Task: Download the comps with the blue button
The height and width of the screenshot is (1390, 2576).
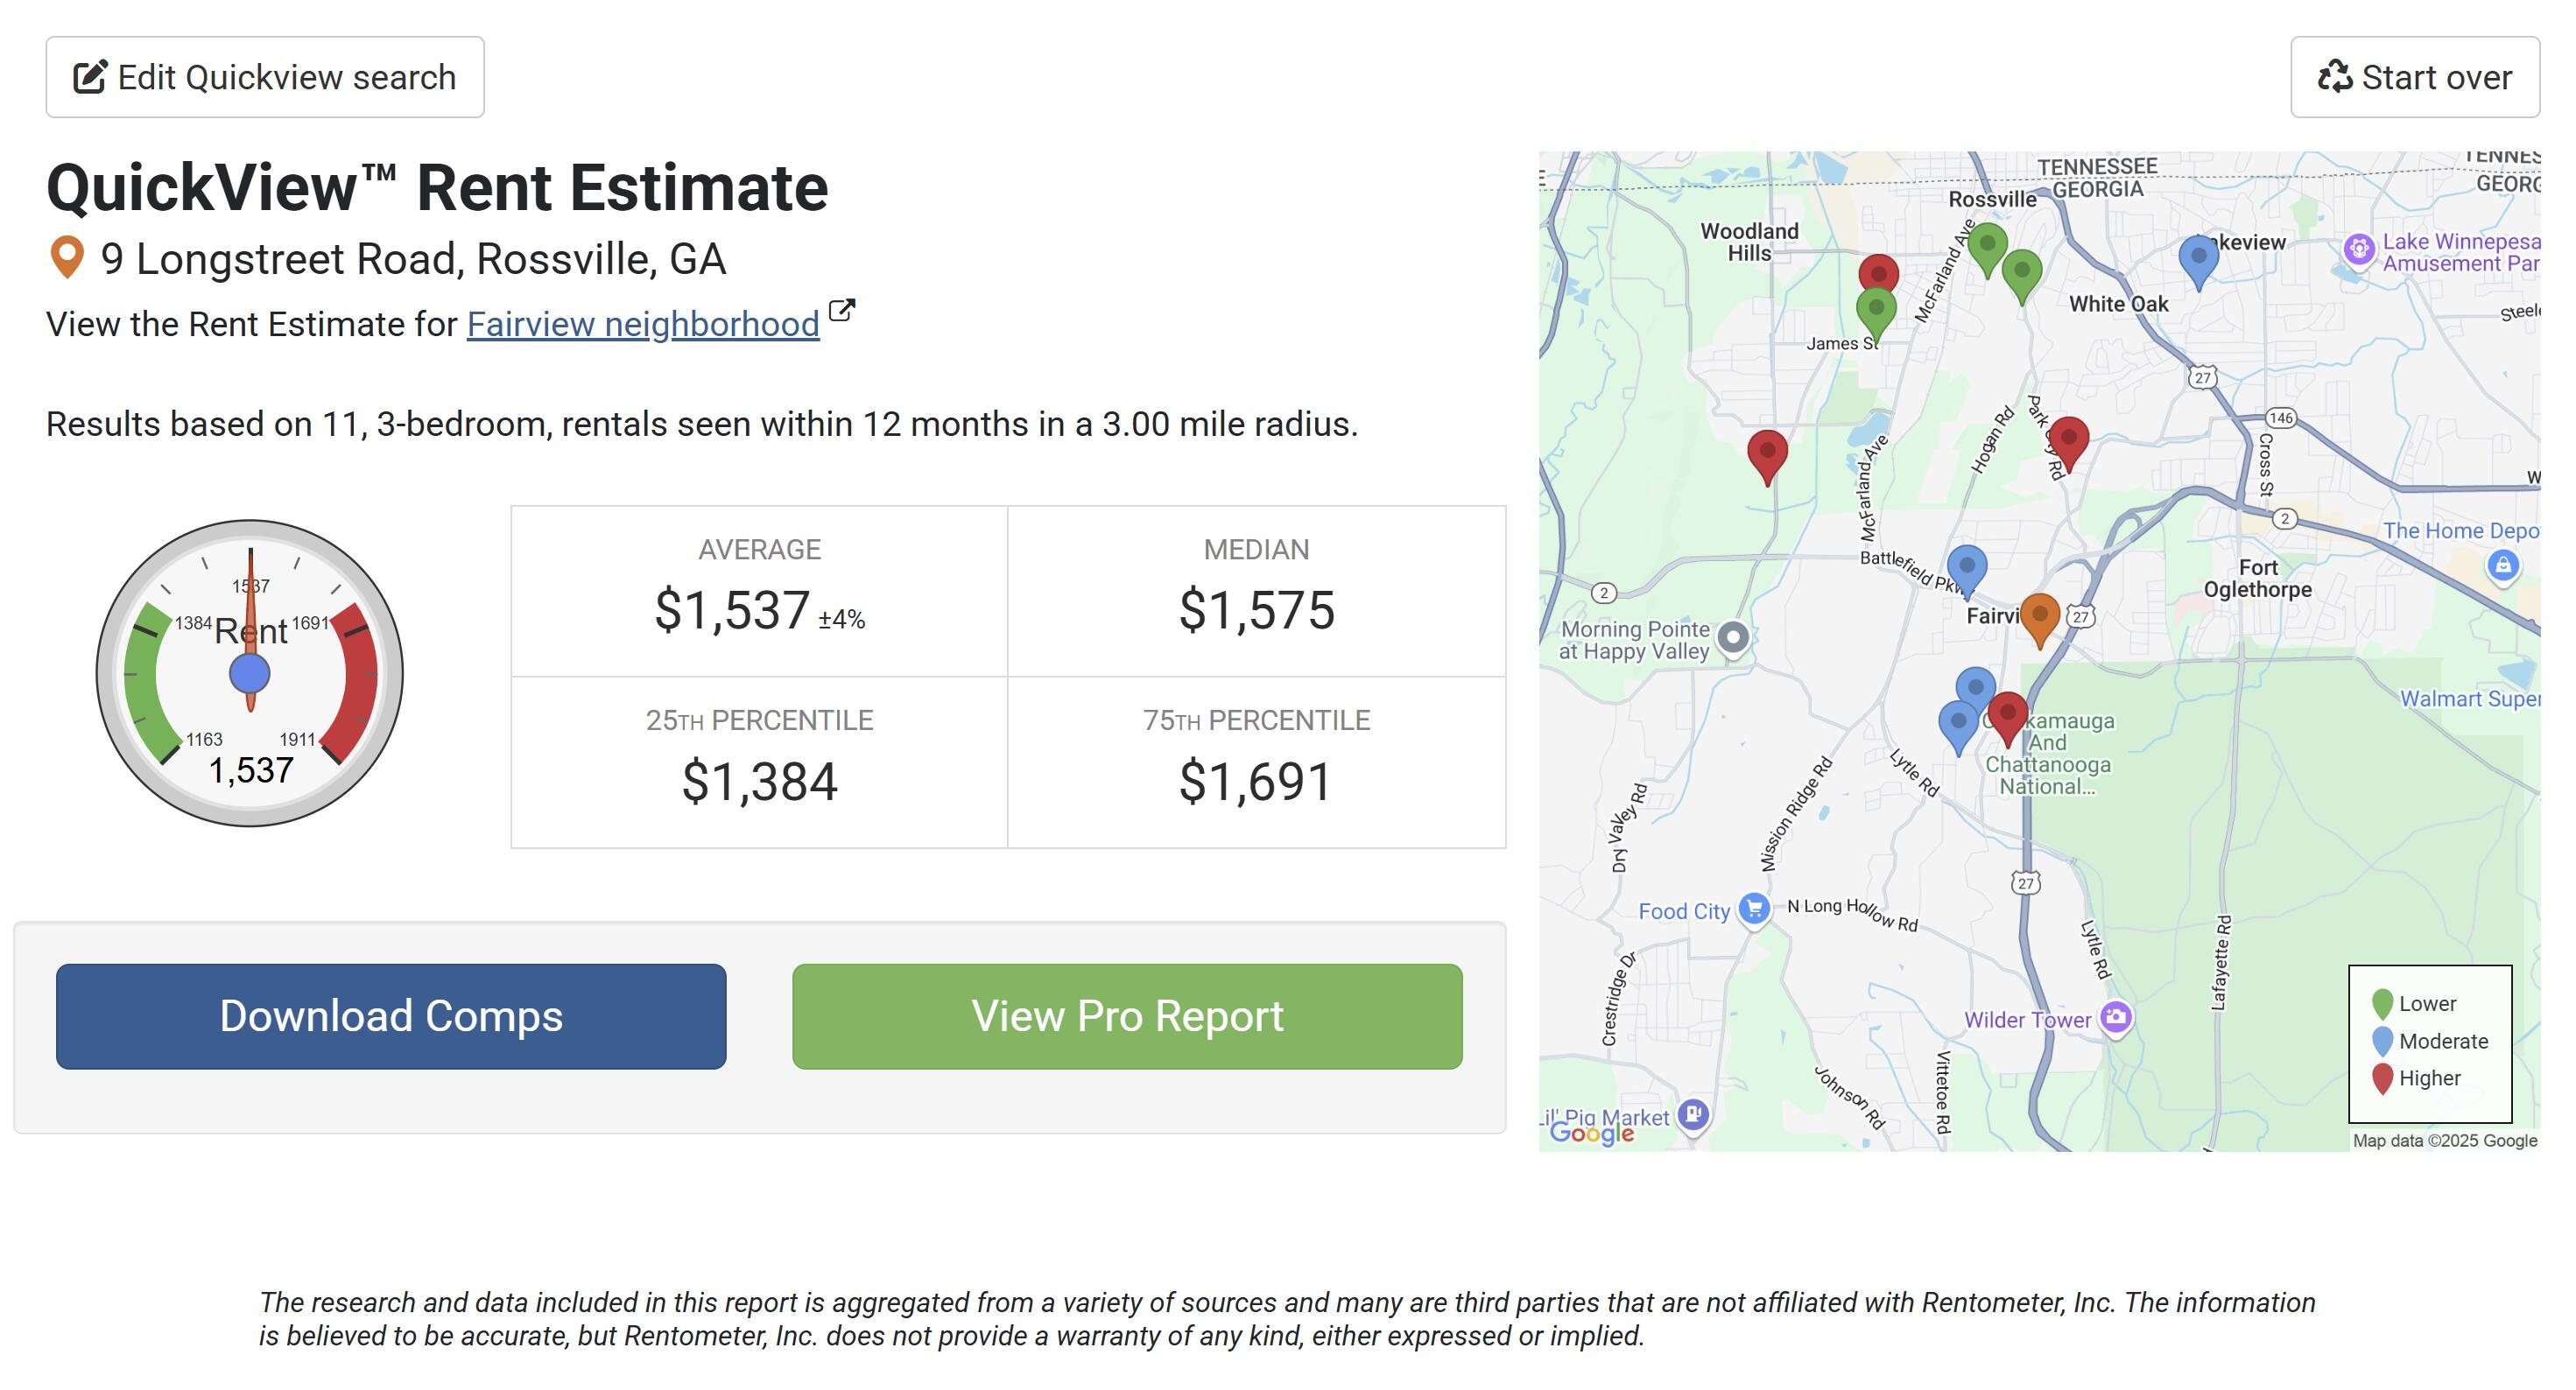Action: (x=391, y=1016)
